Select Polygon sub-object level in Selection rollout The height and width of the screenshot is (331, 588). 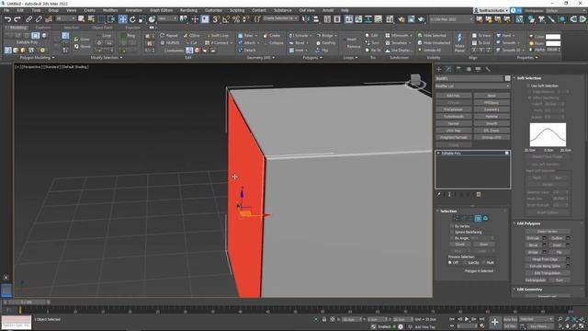(x=478, y=218)
